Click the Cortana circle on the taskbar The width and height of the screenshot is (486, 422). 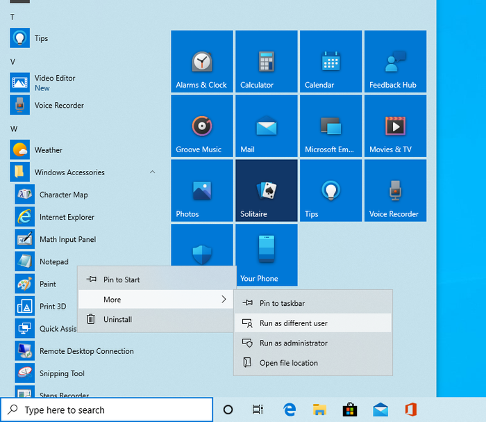point(228,409)
